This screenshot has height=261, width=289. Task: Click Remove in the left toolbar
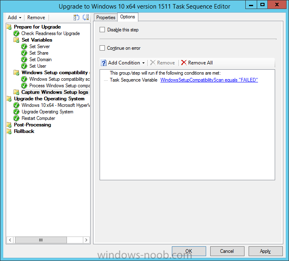pos(36,18)
